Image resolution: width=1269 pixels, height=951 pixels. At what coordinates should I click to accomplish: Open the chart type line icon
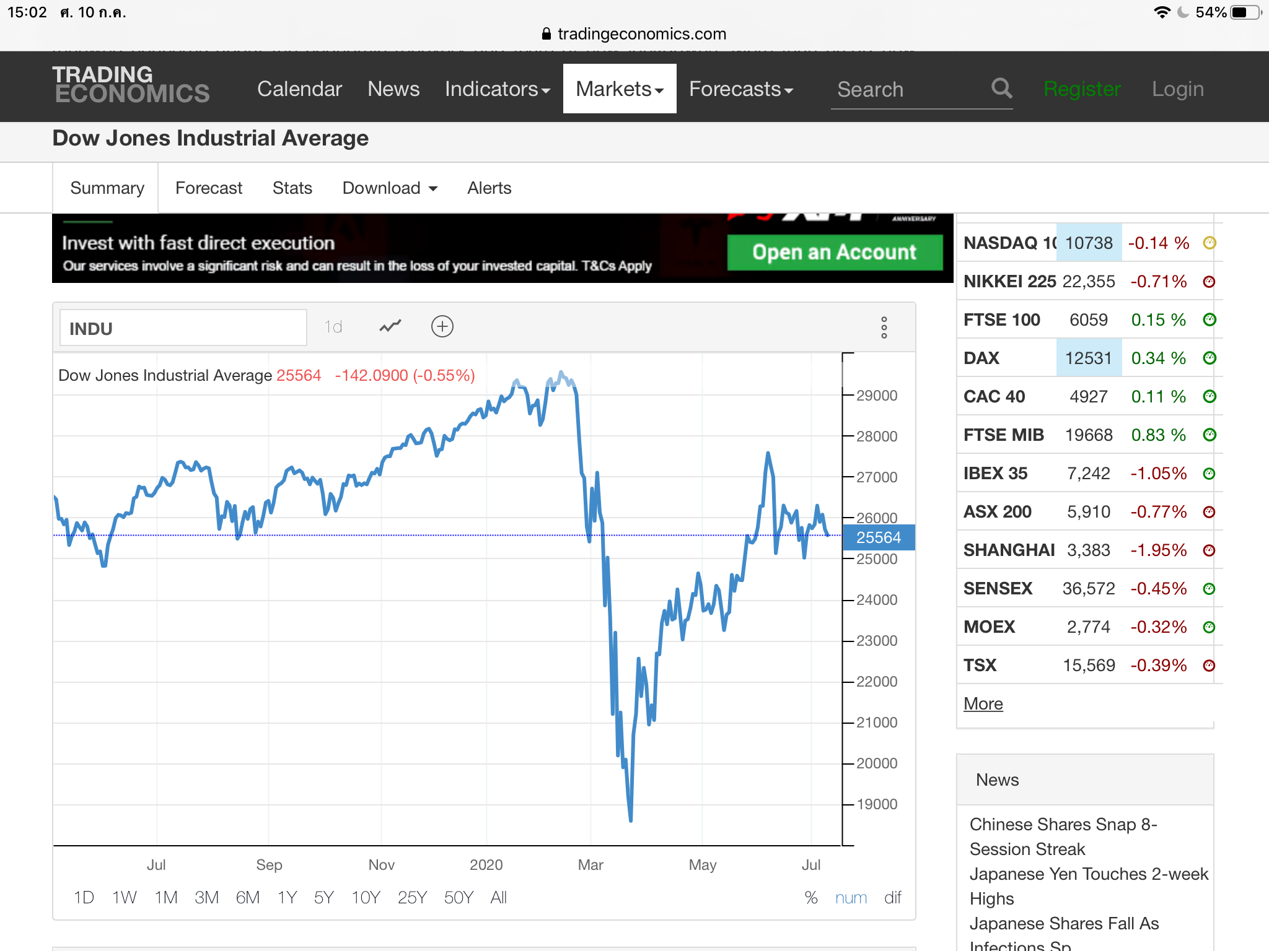coord(390,326)
